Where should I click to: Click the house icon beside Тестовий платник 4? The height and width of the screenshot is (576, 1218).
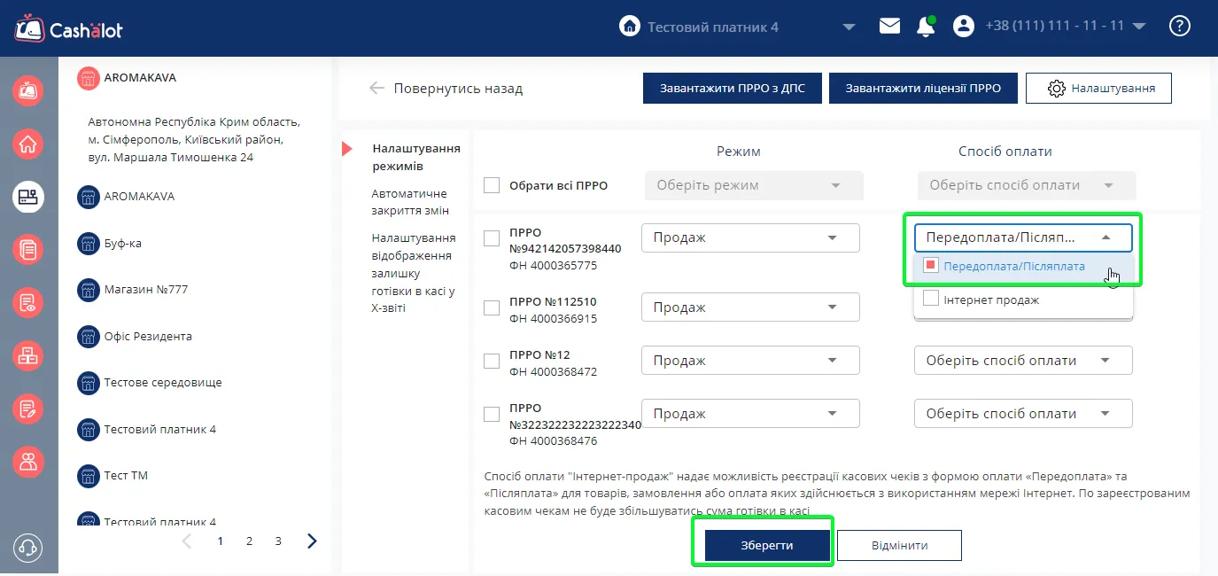(x=629, y=27)
